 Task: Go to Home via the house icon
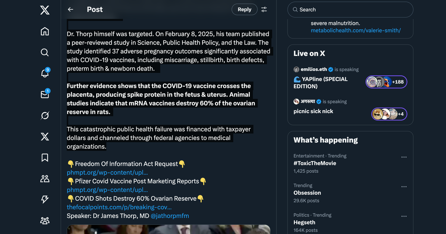[45, 31]
